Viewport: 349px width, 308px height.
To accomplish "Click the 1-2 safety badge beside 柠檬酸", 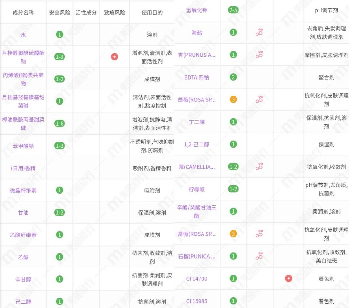I will point(233,189).
